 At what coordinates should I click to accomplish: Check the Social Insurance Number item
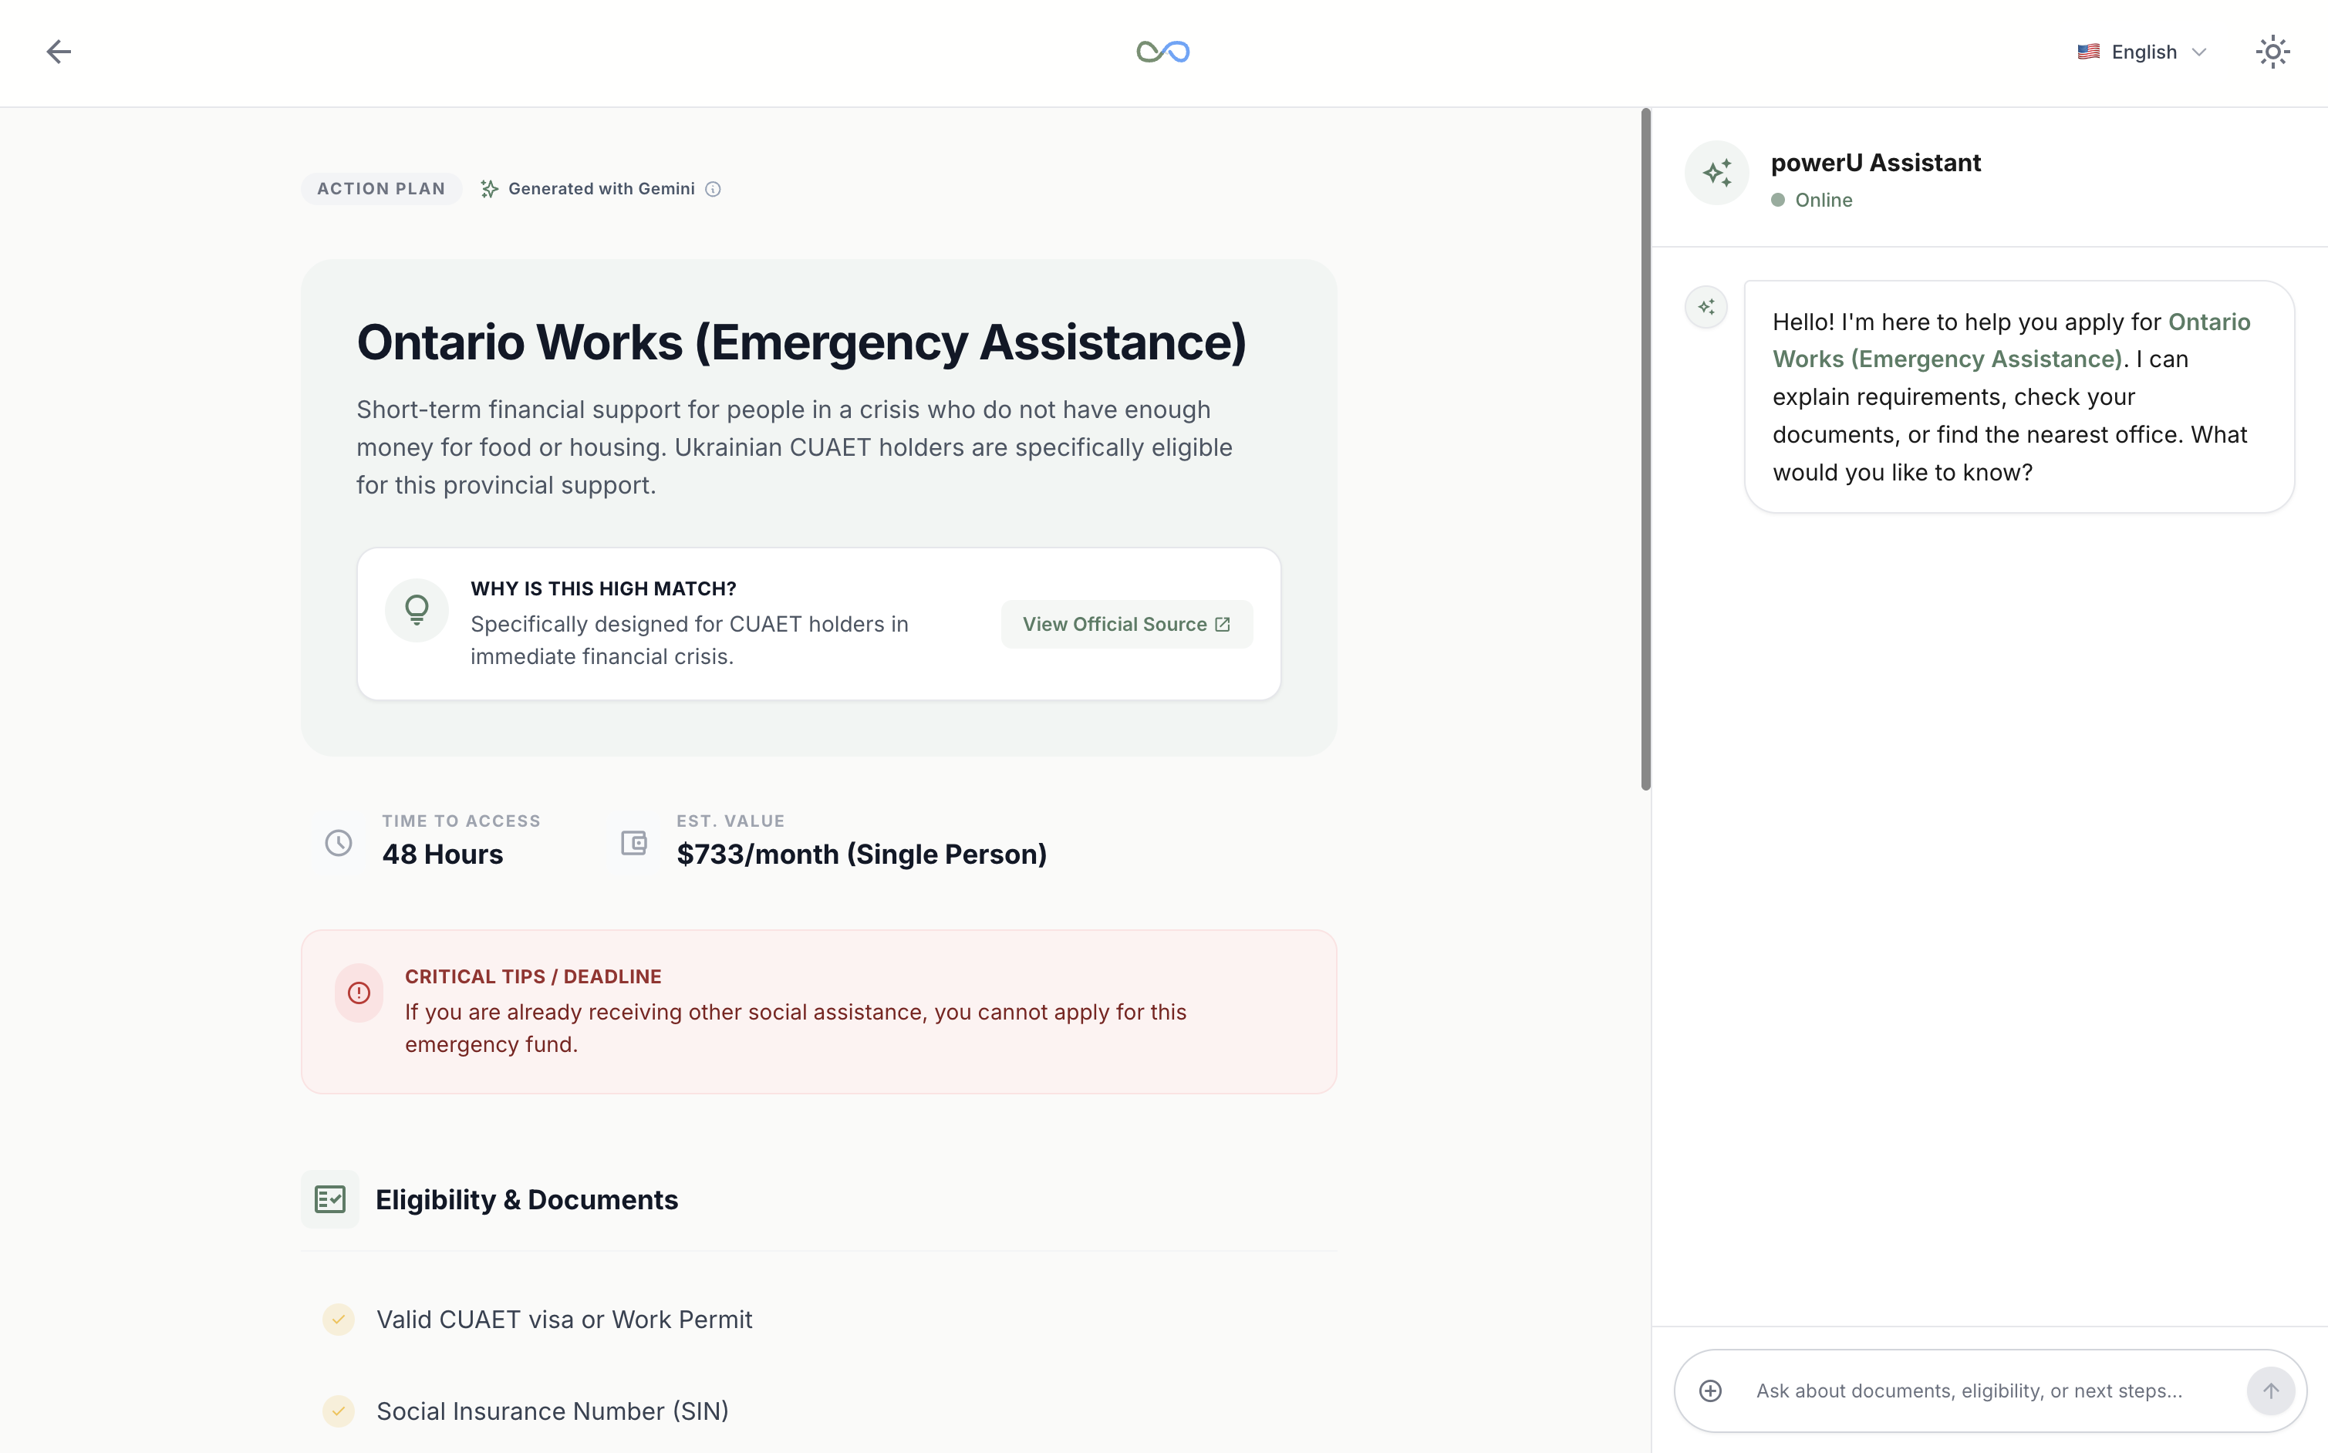pyautogui.click(x=339, y=1411)
